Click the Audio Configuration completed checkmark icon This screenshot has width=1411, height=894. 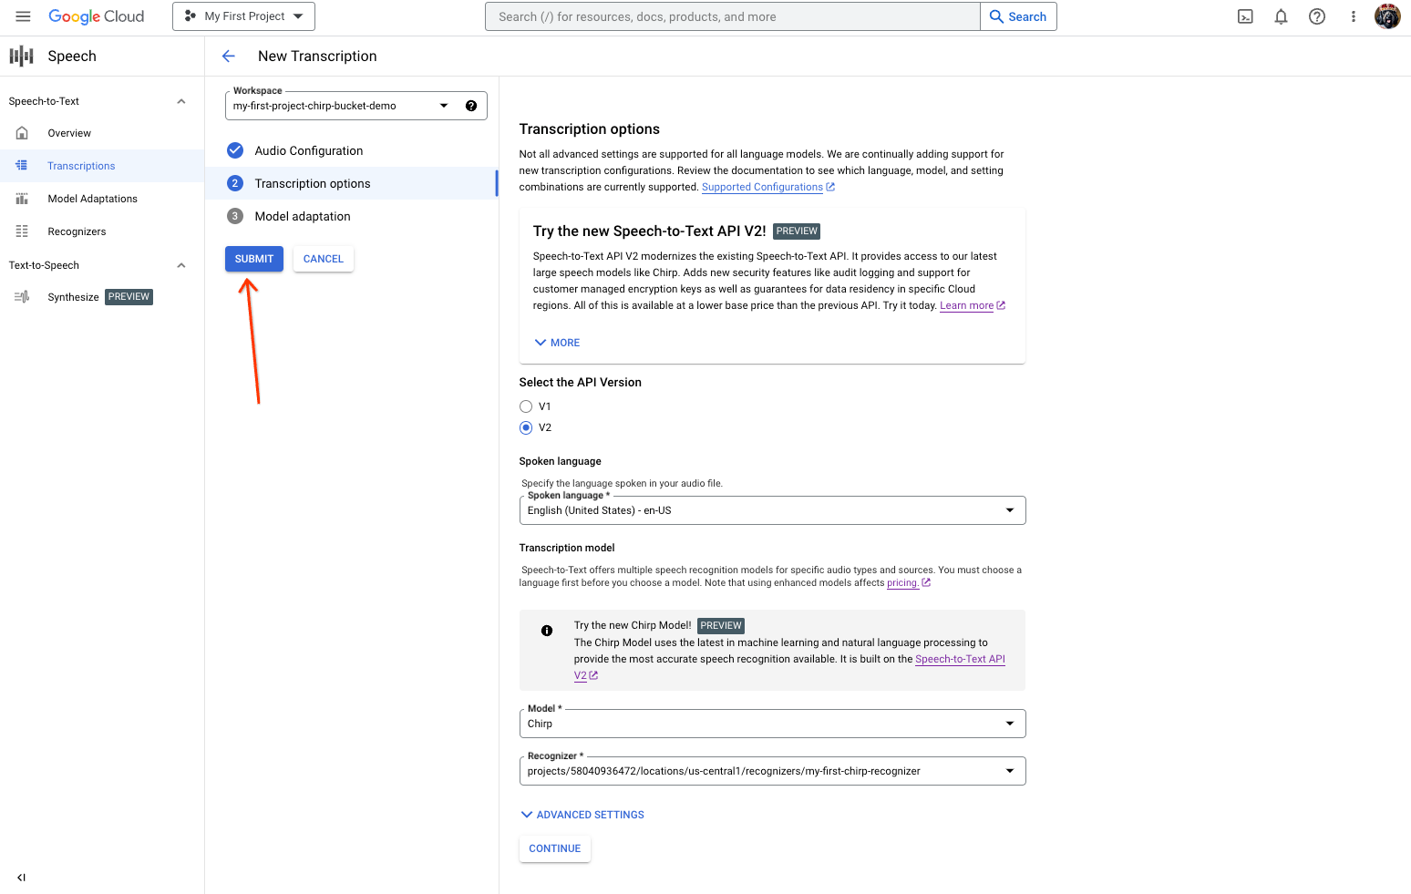[235, 150]
